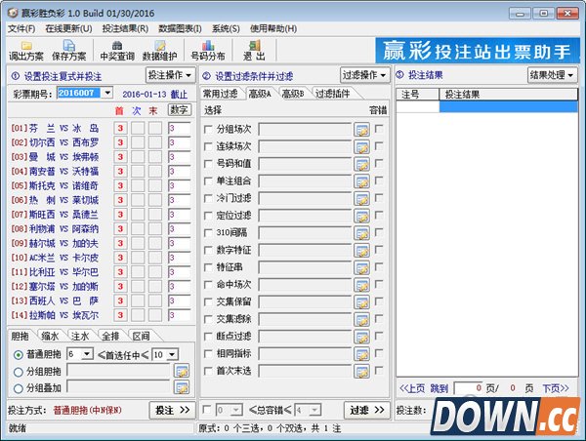Image resolution: width=586 pixels, height=441 pixels.
Task: Go to previous page via <<上页
Action: (x=412, y=388)
